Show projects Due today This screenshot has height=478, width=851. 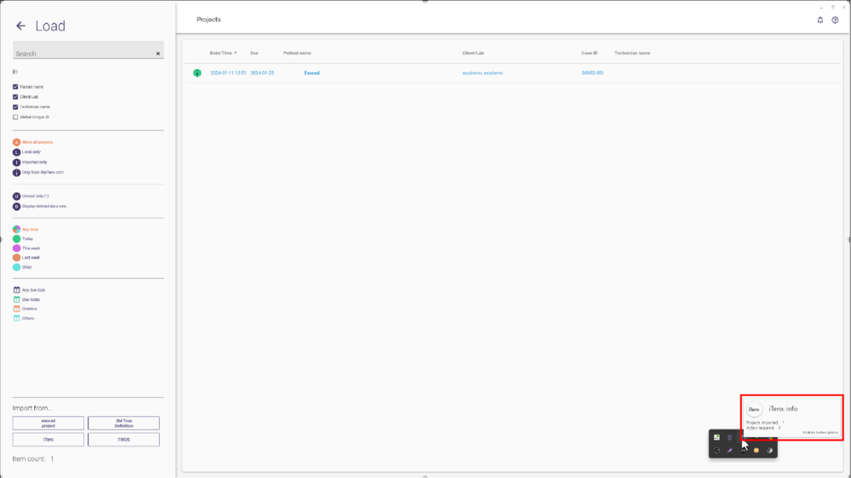(26, 299)
